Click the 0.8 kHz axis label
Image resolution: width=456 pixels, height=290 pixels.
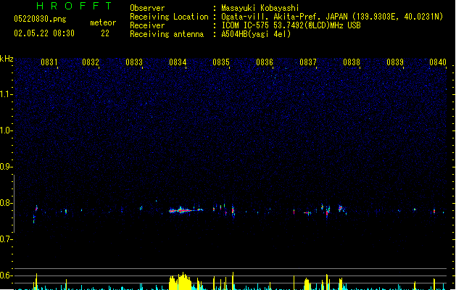point(6,203)
